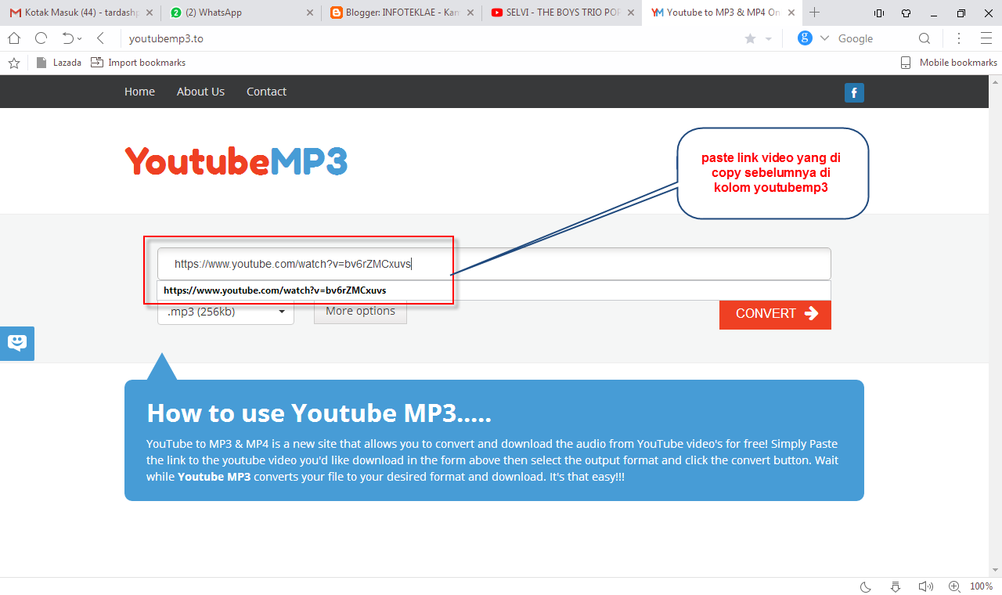1002x595 pixels.
Task: Open the three-dot more menu
Action: tap(959, 38)
